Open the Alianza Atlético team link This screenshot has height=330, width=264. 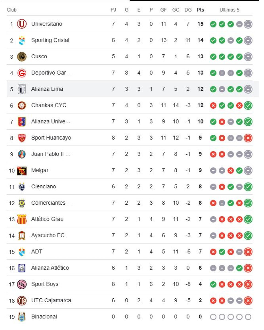(50, 268)
